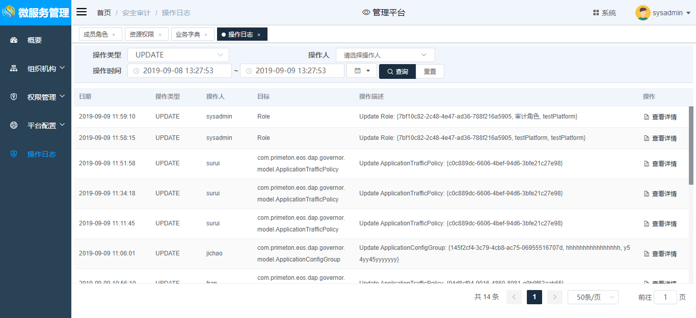Click the 操作日志 shield icon in sidebar
696x318 pixels.
point(14,154)
